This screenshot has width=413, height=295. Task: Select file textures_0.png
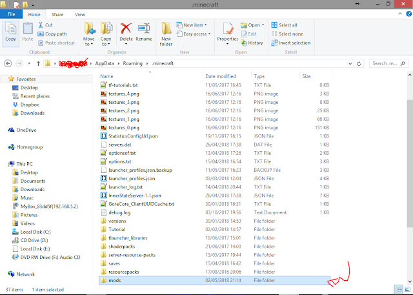215,127
